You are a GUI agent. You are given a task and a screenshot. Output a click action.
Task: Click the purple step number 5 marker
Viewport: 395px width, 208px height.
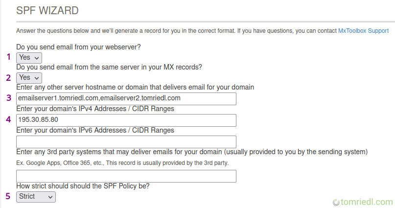pos(8,196)
